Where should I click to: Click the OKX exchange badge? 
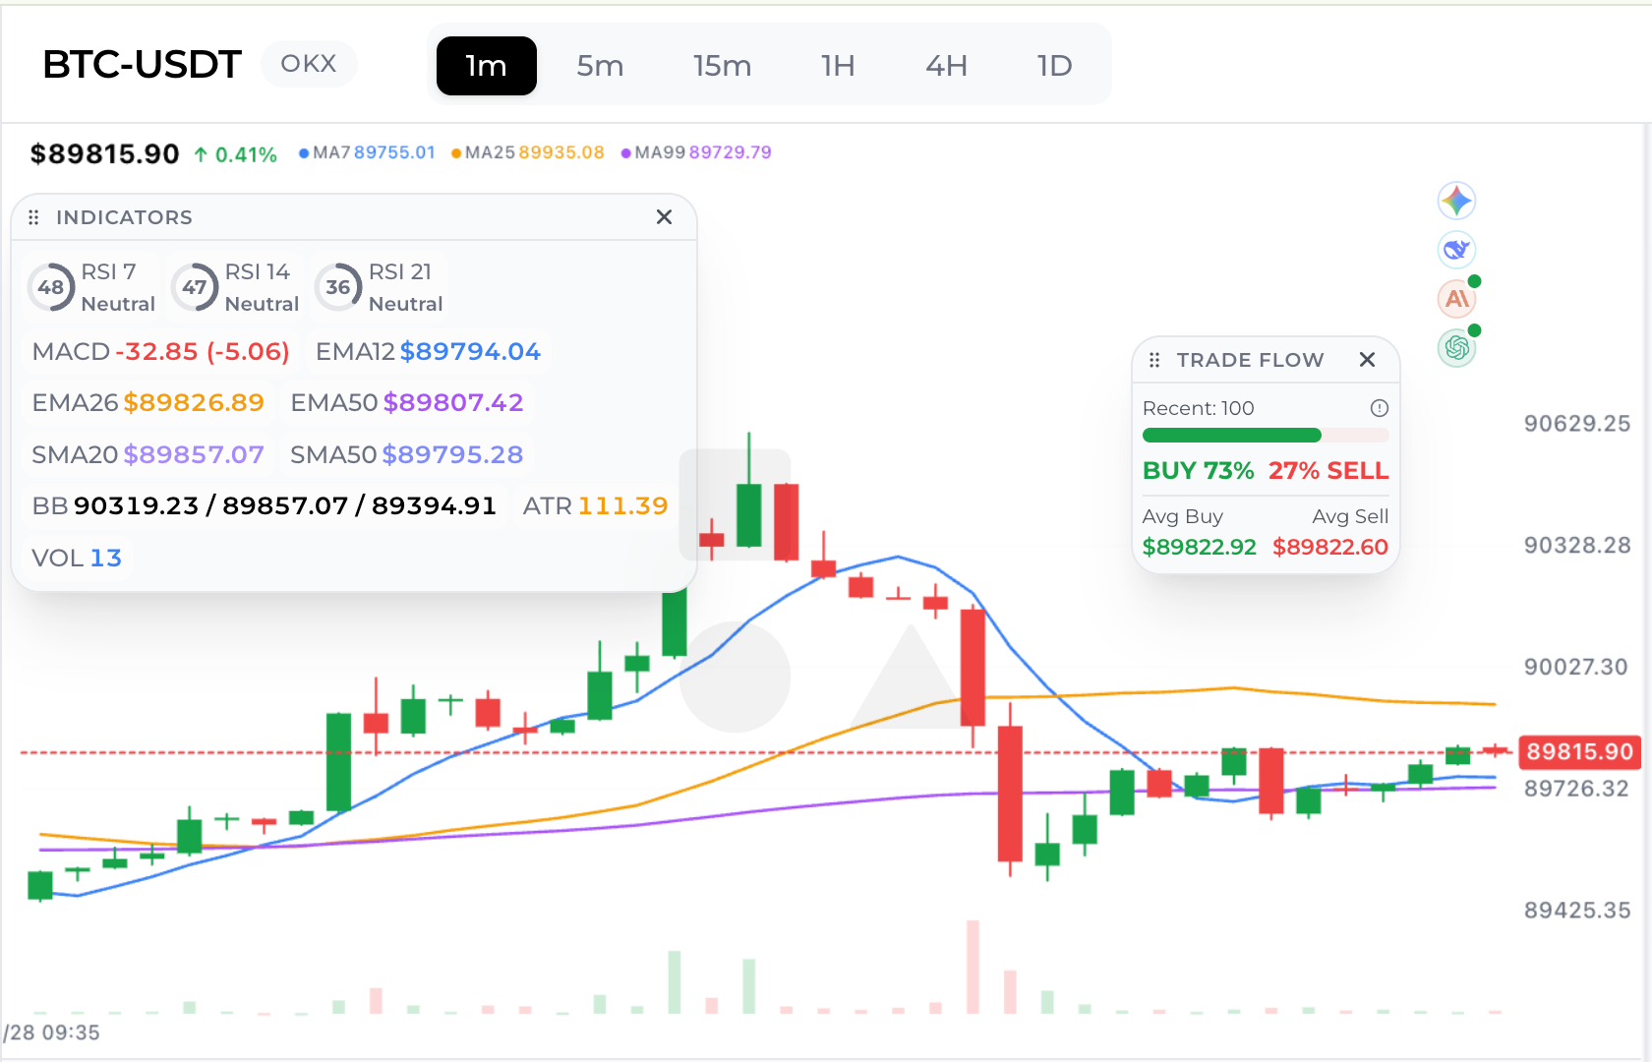(309, 64)
